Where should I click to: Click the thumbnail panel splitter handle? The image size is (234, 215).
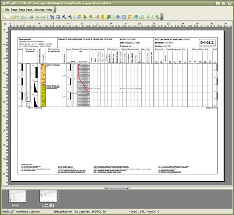click(117, 188)
